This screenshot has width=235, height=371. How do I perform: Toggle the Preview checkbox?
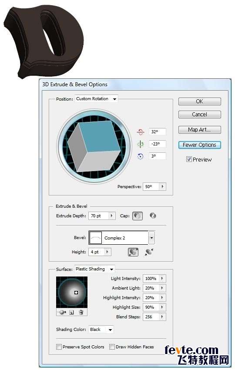189,159
